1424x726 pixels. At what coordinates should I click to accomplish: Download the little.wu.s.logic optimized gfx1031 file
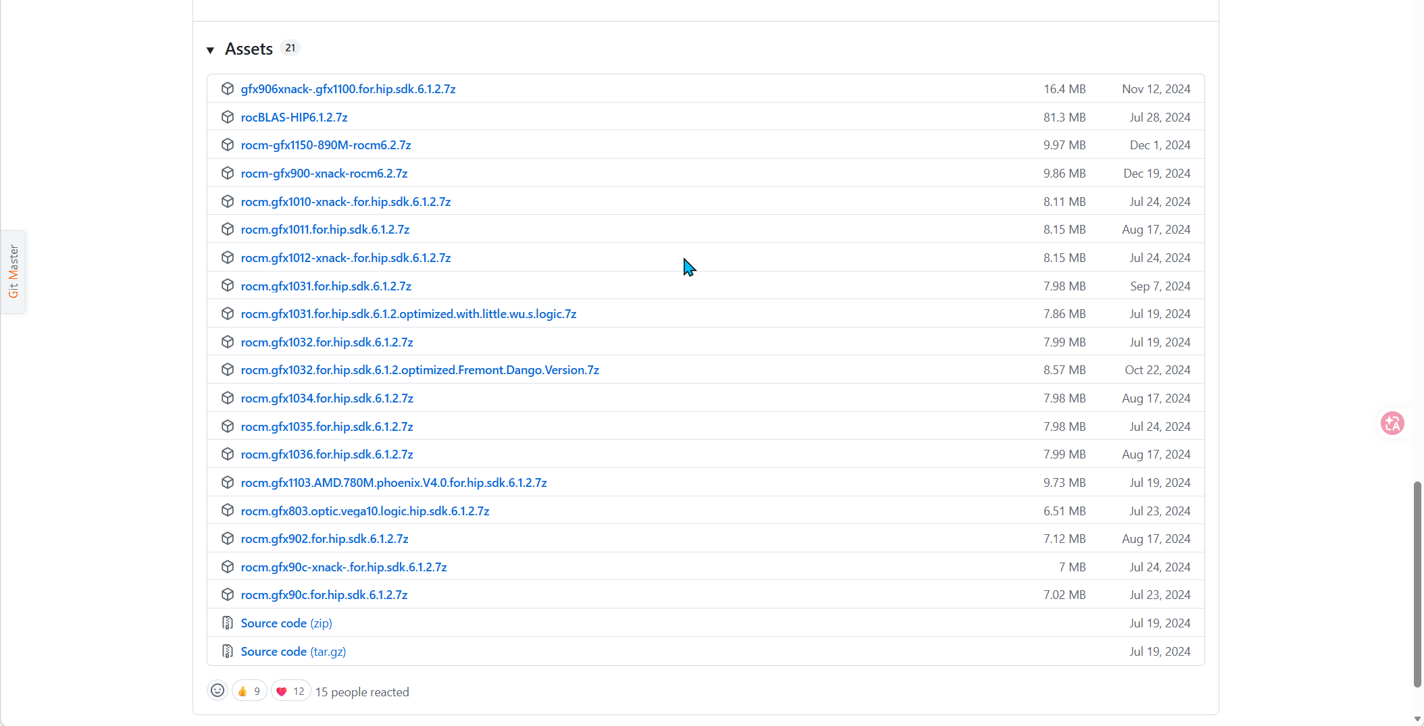coord(409,313)
